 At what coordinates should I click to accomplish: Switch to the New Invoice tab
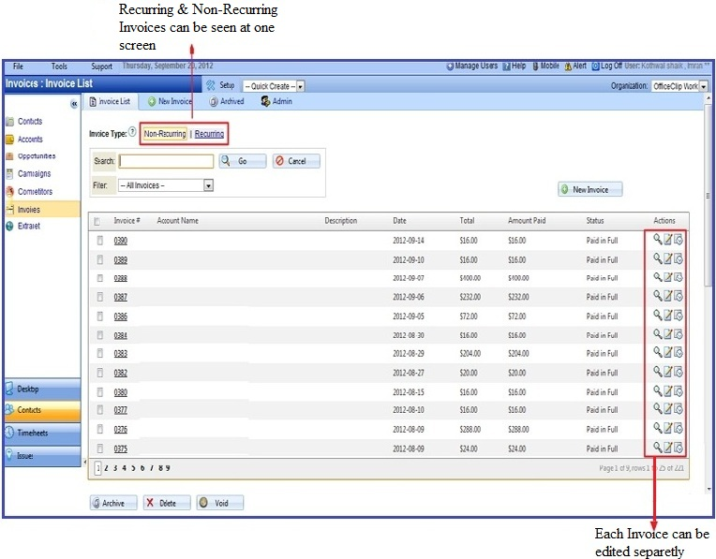(170, 101)
